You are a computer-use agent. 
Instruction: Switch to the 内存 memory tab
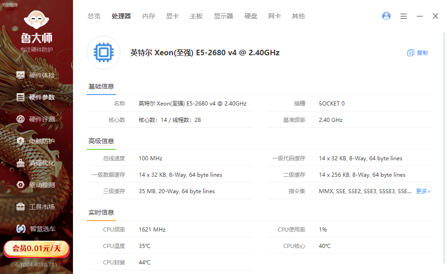149,16
